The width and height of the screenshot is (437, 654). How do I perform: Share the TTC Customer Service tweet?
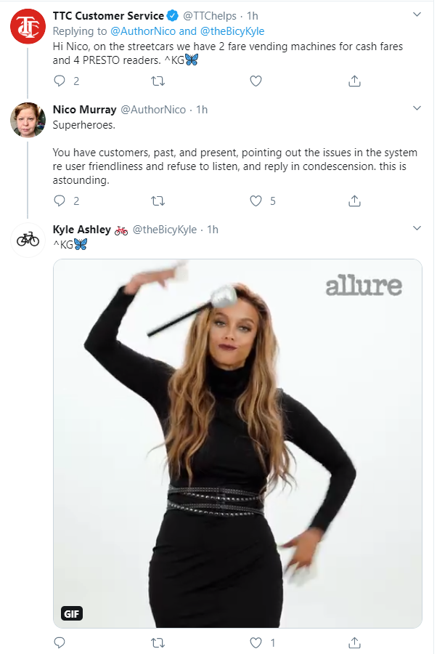(355, 81)
